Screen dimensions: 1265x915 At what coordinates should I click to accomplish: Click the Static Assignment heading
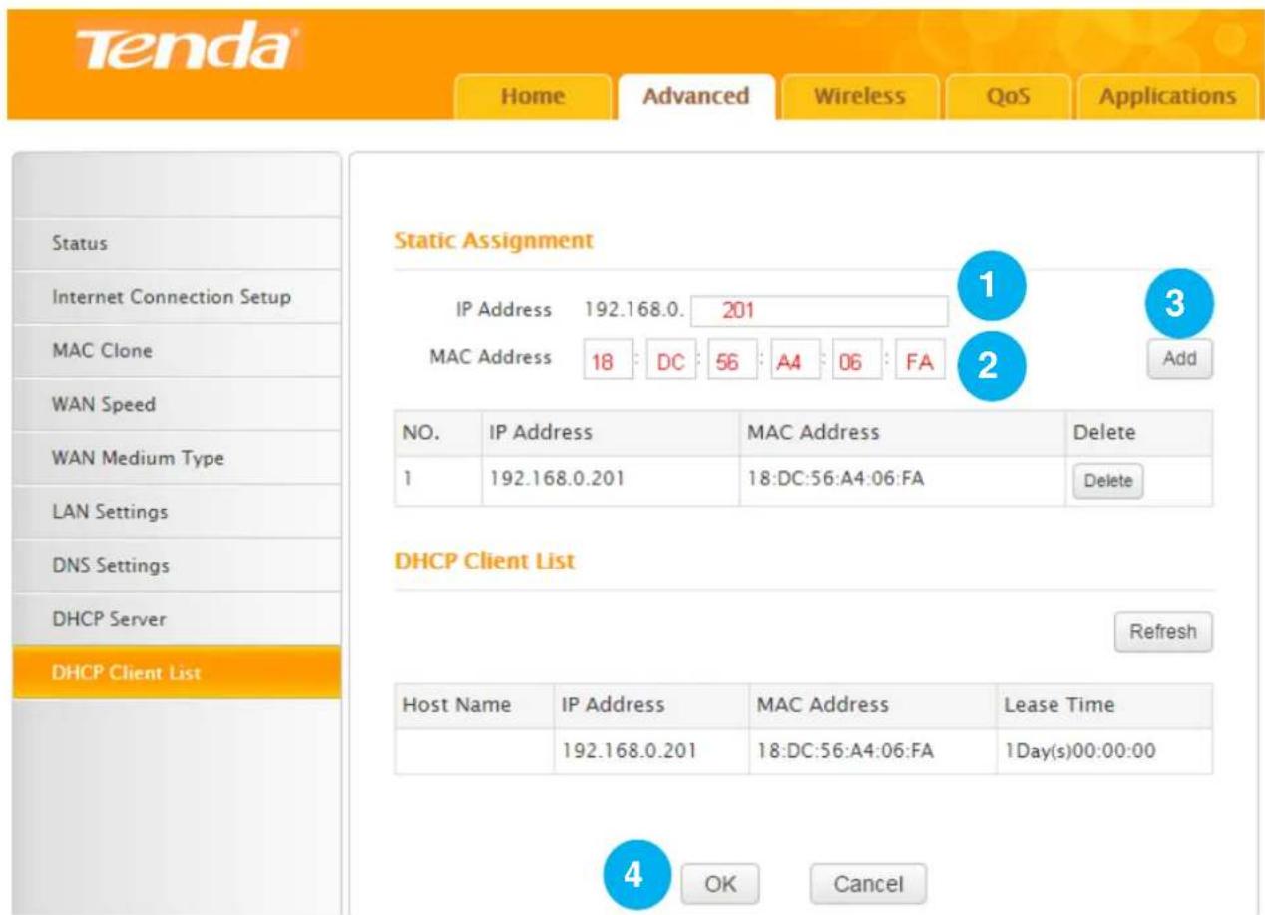click(x=494, y=240)
